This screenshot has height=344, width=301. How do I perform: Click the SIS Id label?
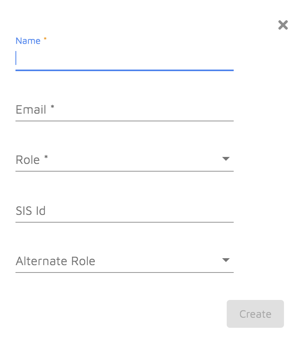pos(31,211)
